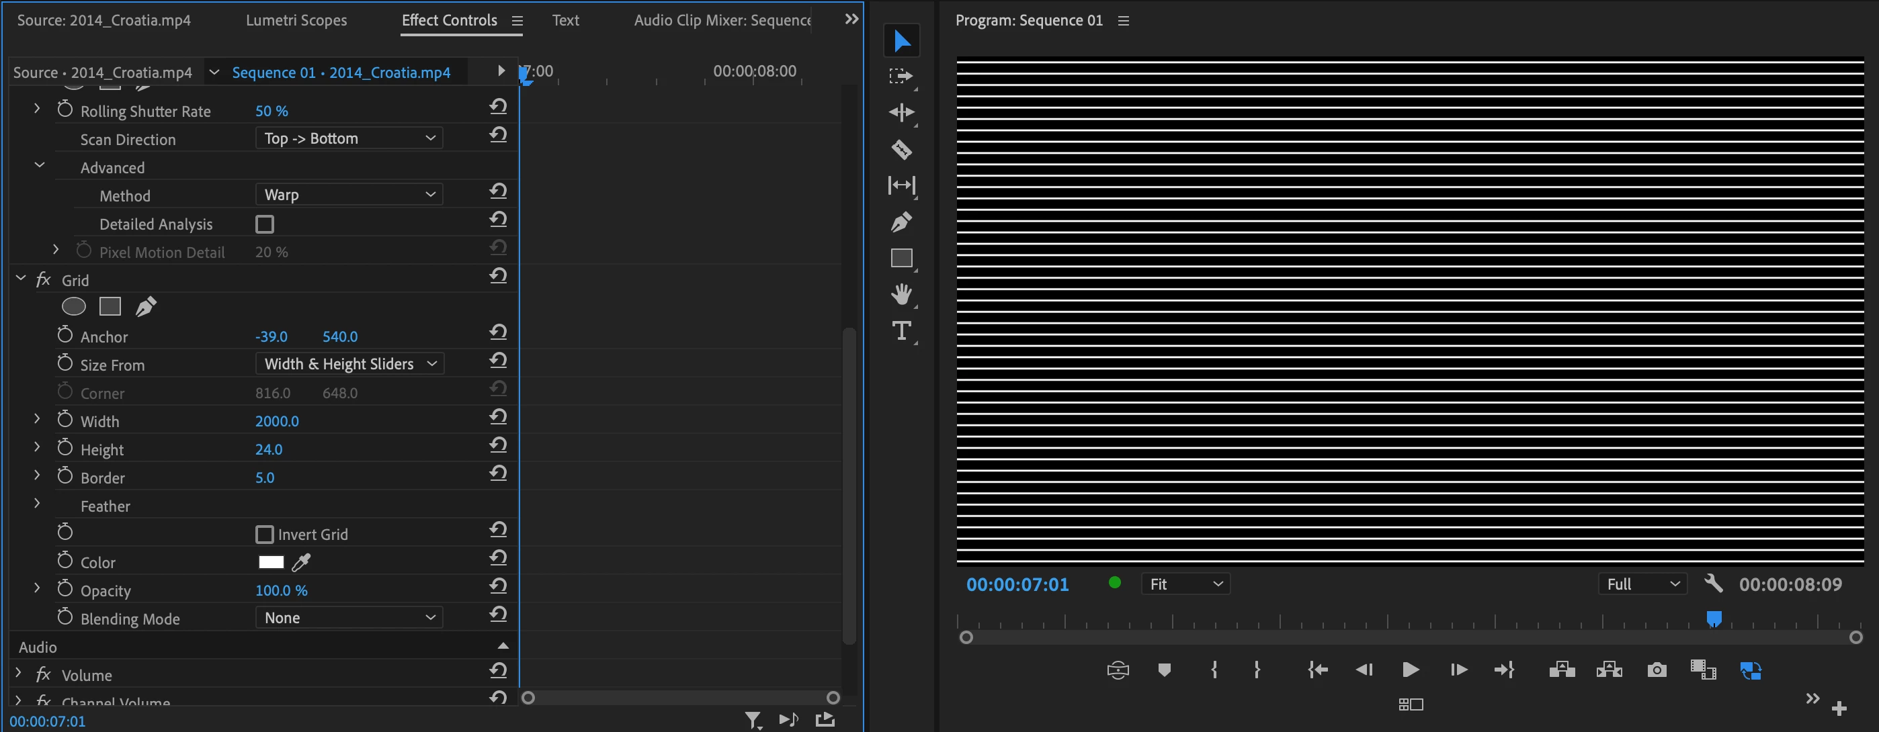The image size is (1879, 732).
Task: Switch to Lumetri Scopes tab
Action: pyautogui.click(x=296, y=20)
